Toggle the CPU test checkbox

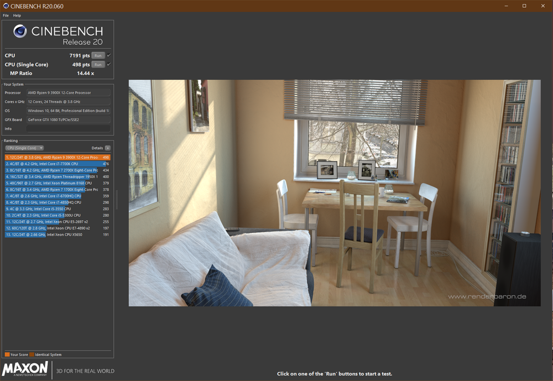coord(109,55)
